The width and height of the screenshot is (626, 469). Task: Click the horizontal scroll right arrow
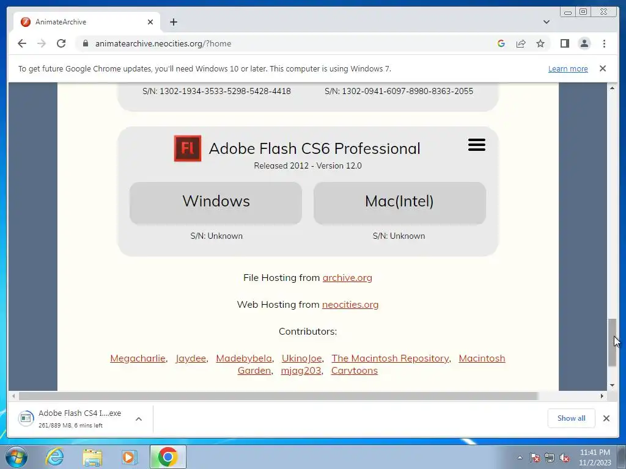[x=602, y=396]
